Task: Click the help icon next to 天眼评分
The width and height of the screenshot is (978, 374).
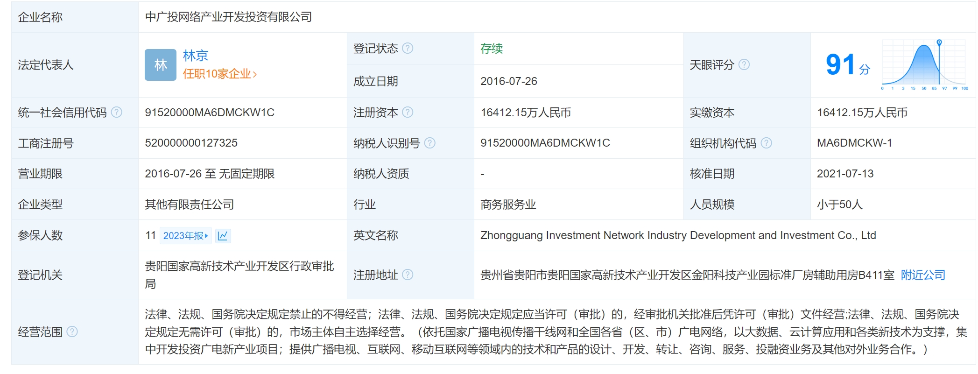Action: point(744,64)
